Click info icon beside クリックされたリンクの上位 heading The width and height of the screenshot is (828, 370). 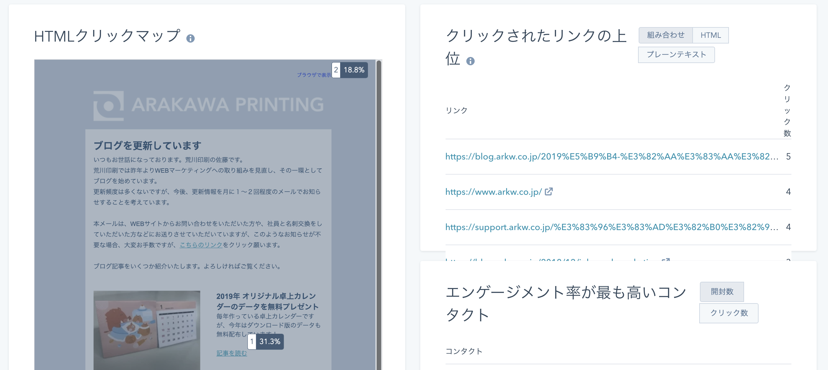pyautogui.click(x=470, y=61)
